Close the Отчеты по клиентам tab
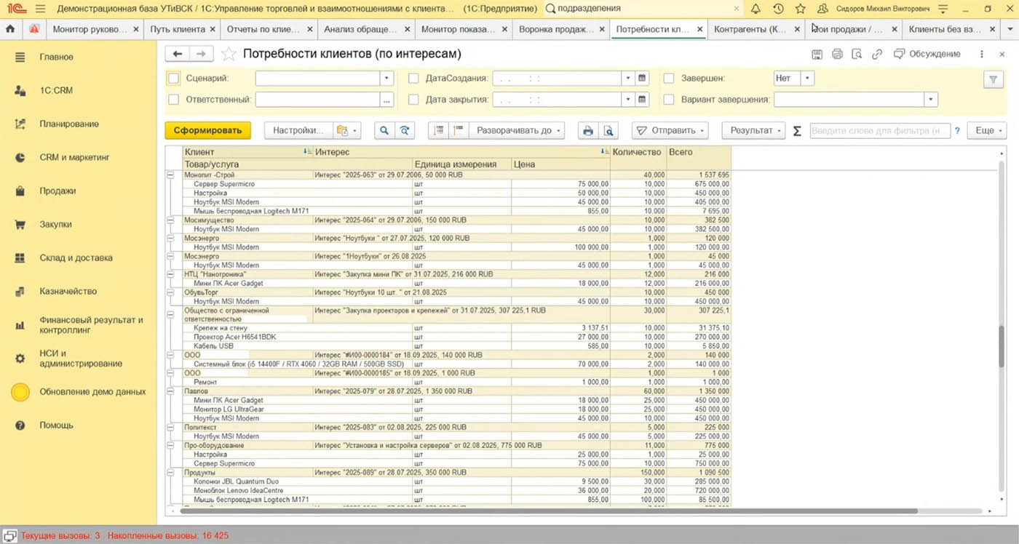This screenshot has height=544, width=1019. click(x=310, y=29)
